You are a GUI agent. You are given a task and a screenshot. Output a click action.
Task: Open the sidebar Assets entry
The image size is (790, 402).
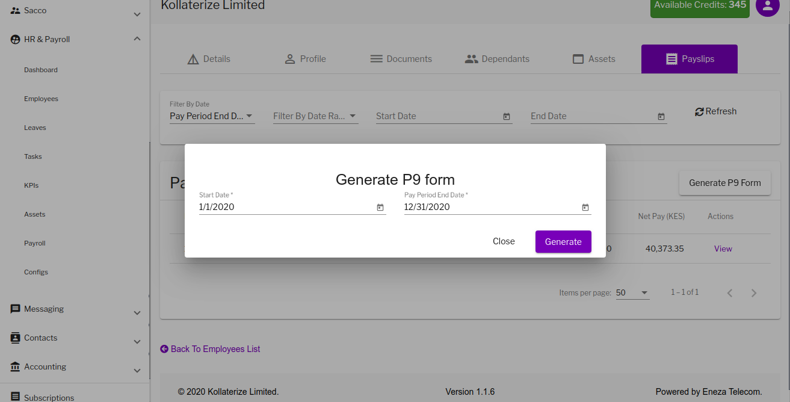(x=35, y=214)
